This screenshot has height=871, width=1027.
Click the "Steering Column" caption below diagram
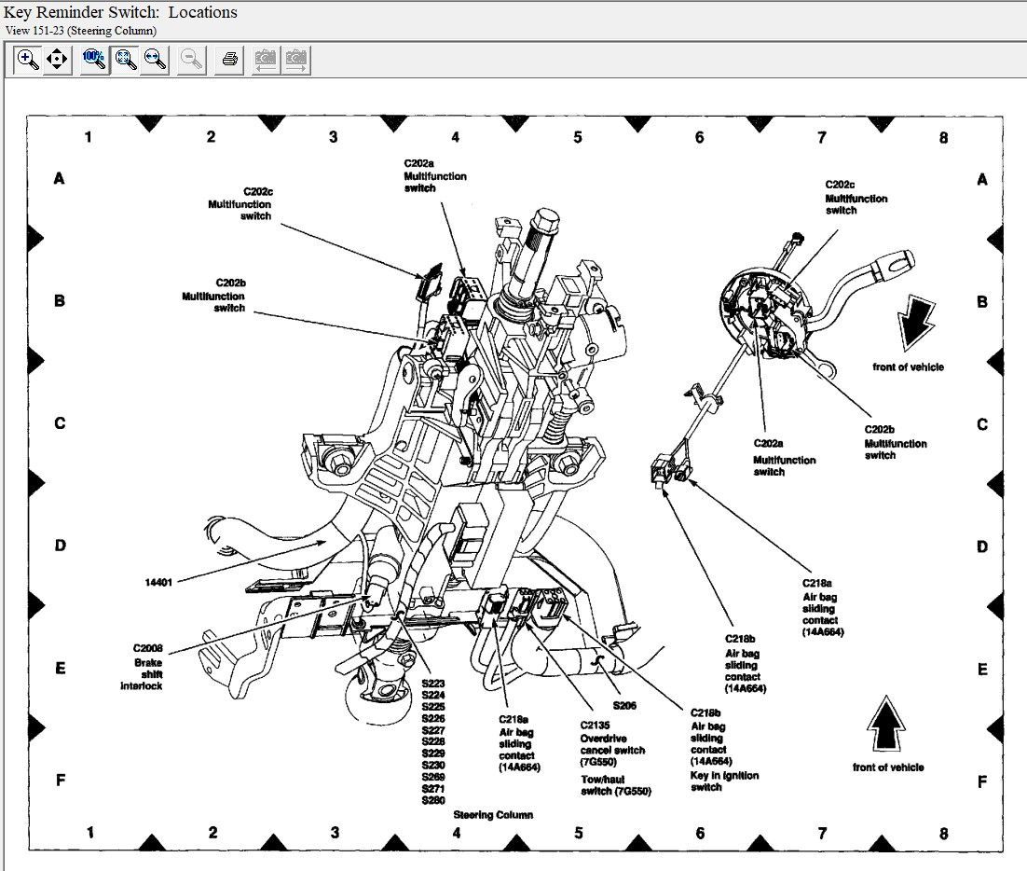click(493, 815)
